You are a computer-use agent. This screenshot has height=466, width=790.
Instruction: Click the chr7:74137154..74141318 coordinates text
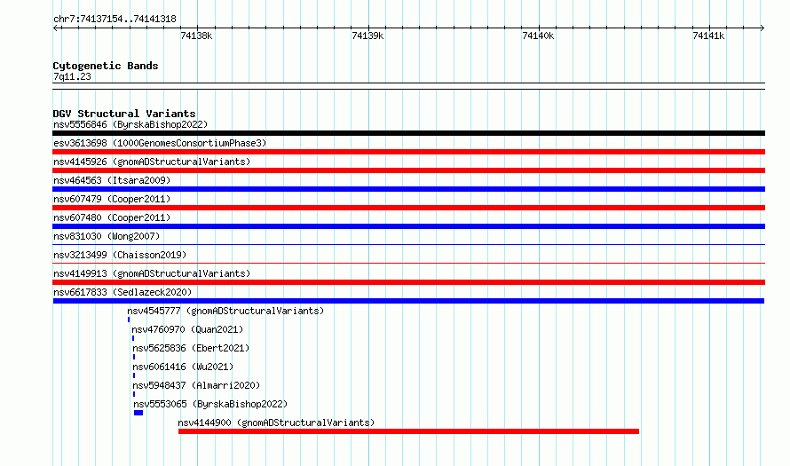[x=115, y=20]
